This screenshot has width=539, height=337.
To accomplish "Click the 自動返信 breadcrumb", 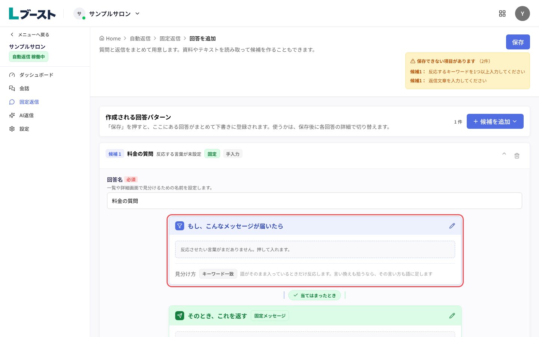I will click(x=140, y=39).
